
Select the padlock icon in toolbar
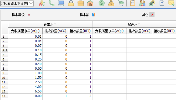[x=71, y=3]
